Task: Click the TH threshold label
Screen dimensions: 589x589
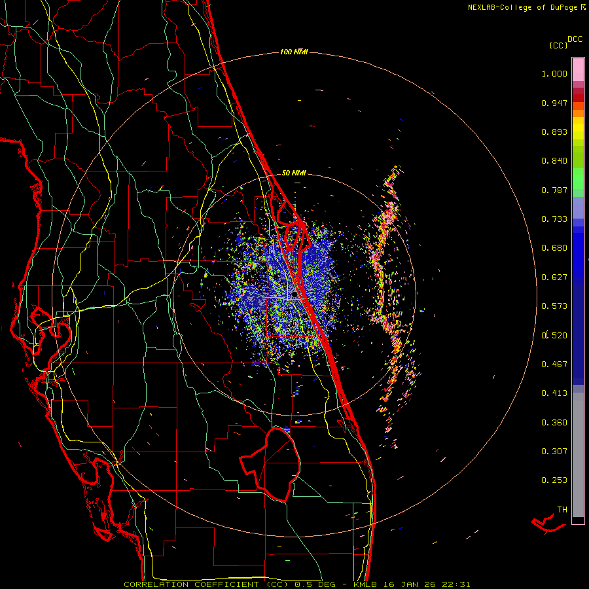Action: point(562,510)
